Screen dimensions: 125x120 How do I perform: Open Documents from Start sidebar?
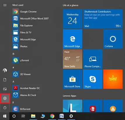click(5, 80)
